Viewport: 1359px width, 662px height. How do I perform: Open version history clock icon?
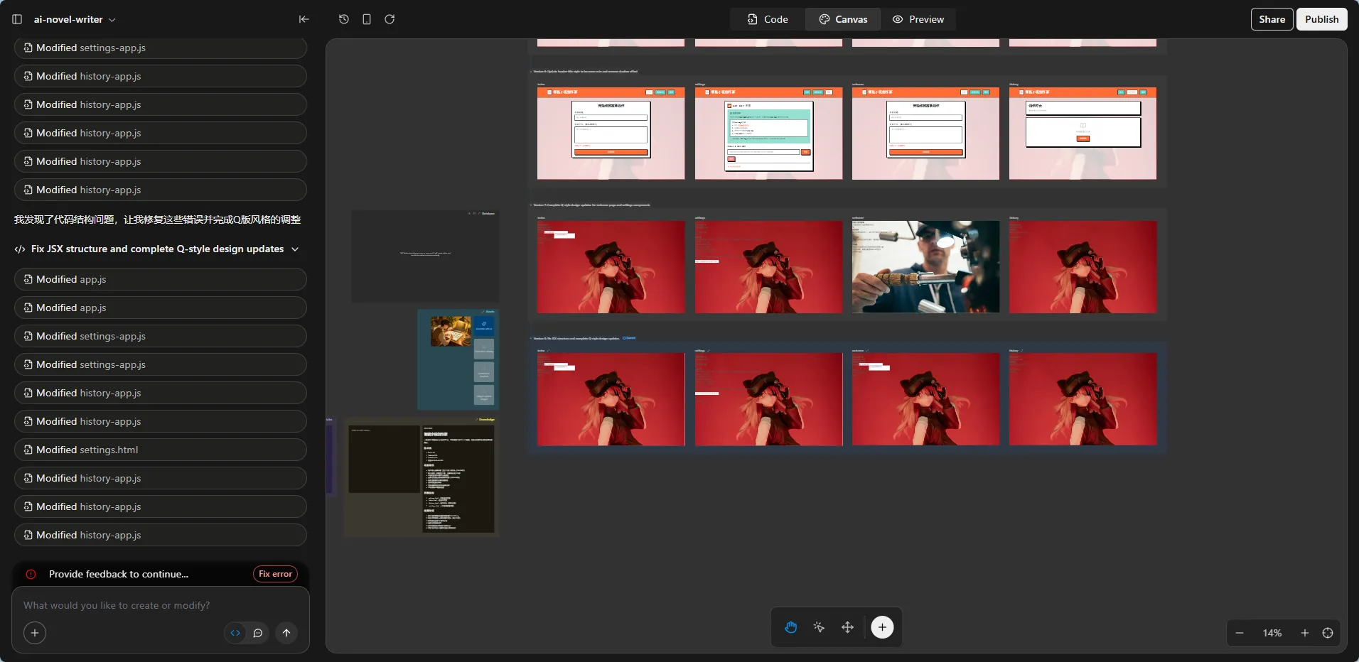click(x=344, y=19)
